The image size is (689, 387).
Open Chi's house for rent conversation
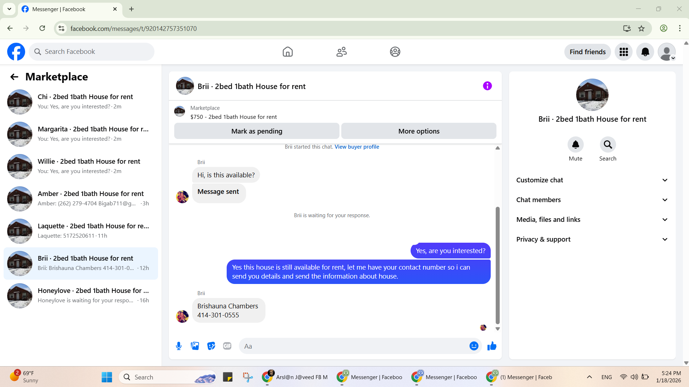pos(81,102)
